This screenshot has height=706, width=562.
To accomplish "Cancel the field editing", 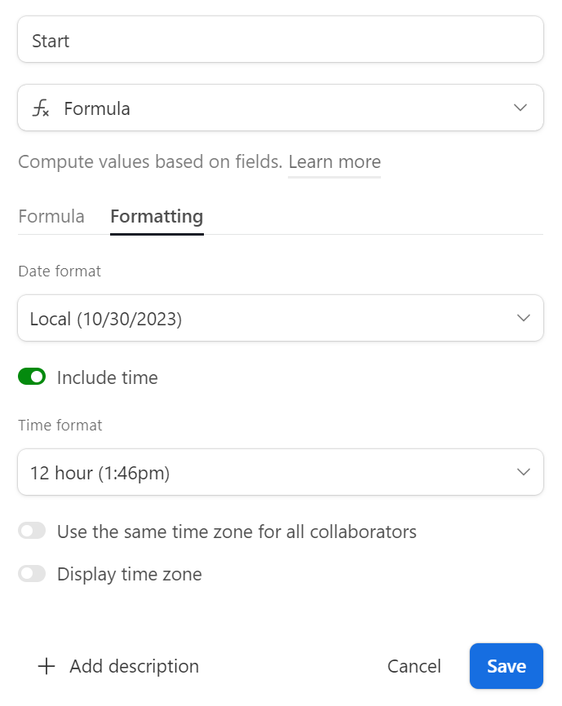I will click(414, 666).
